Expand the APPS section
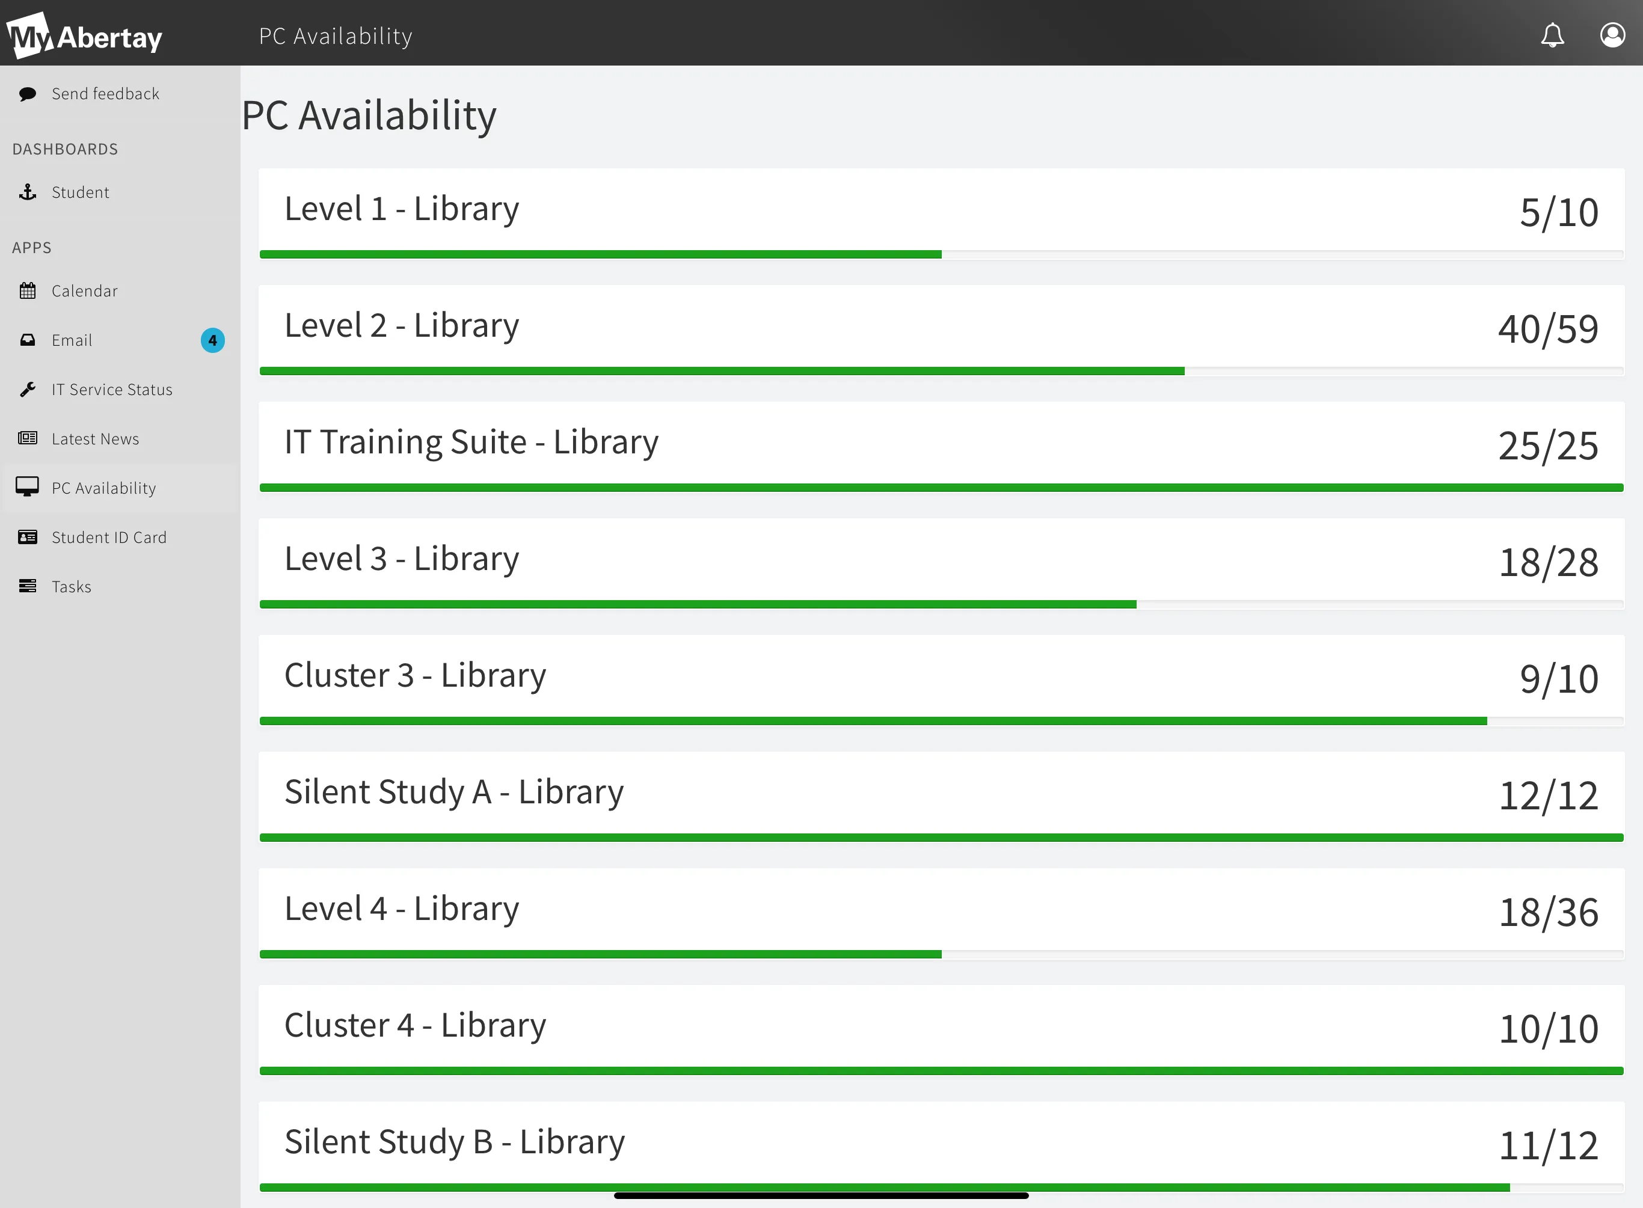Viewport: 1643px width, 1208px height. (31, 248)
